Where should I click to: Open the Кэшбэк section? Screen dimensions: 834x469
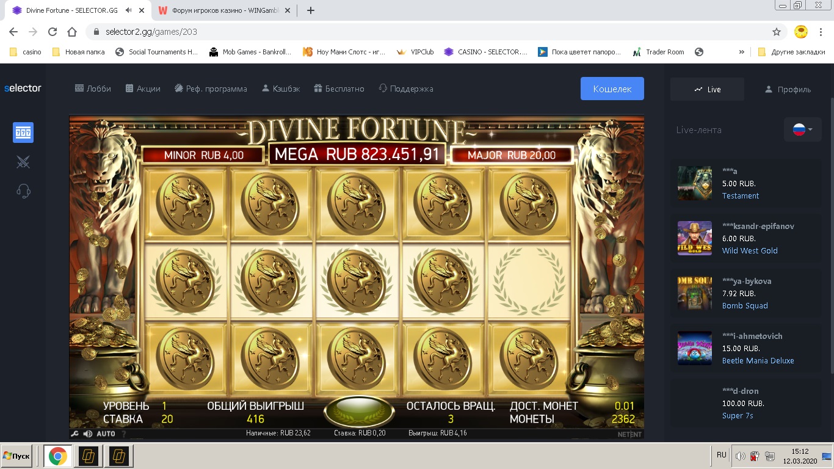click(281, 89)
